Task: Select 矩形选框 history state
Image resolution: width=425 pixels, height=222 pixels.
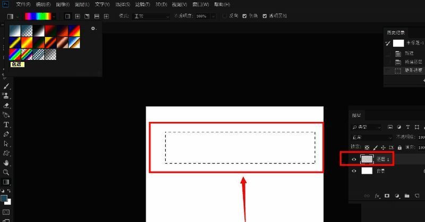Action: [404, 70]
